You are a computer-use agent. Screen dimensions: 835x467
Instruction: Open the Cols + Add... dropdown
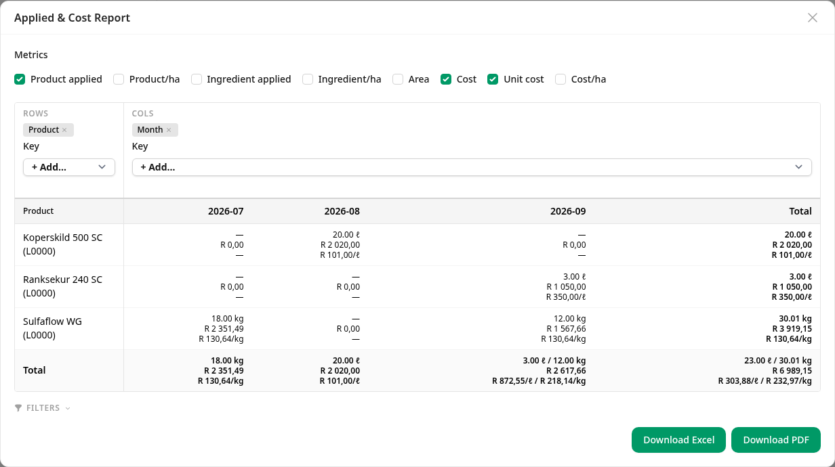472,167
